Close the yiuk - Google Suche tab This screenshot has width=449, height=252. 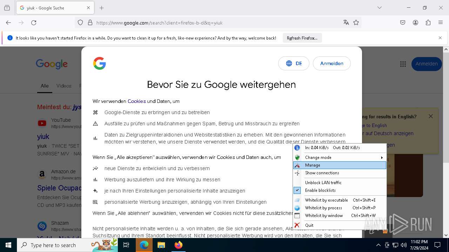tap(88, 8)
